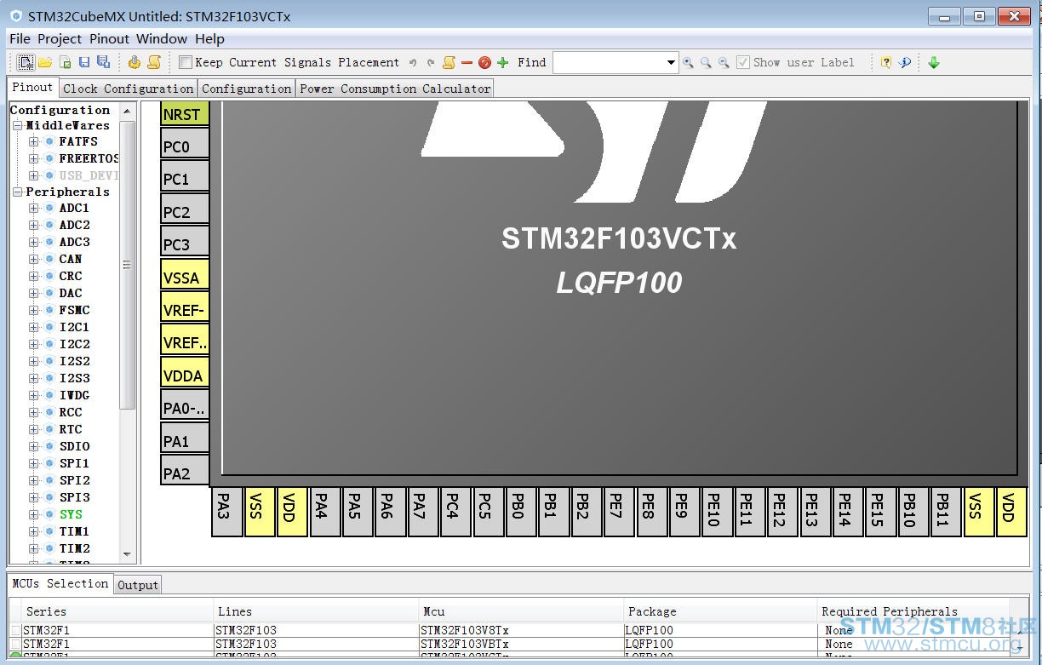
Task: Open the Find dropdown arrow
Action: click(671, 62)
